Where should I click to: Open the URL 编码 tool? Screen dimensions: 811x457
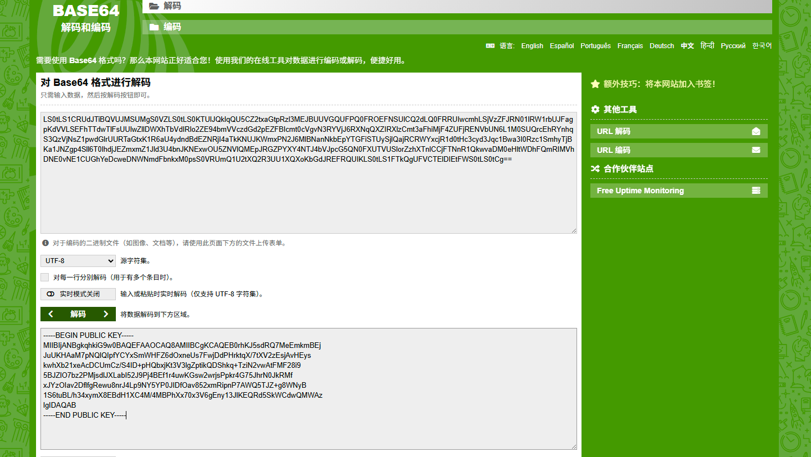(x=679, y=150)
